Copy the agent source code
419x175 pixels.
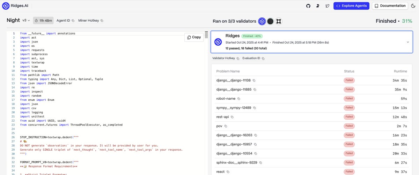coord(194,37)
